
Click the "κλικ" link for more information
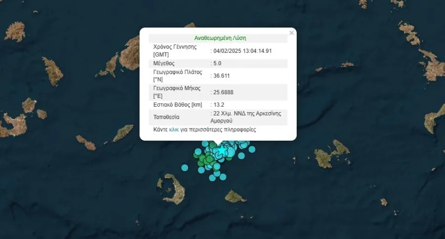pyautogui.click(x=174, y=130)
